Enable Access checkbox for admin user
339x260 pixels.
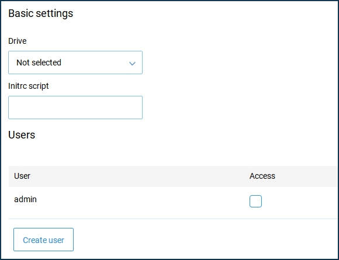255,201
